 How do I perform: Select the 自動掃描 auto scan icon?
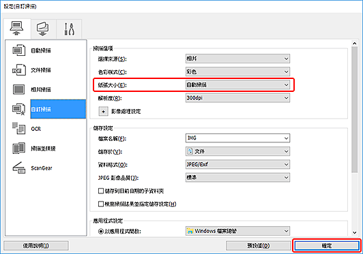pyautogui.click(x=18, y=50)
